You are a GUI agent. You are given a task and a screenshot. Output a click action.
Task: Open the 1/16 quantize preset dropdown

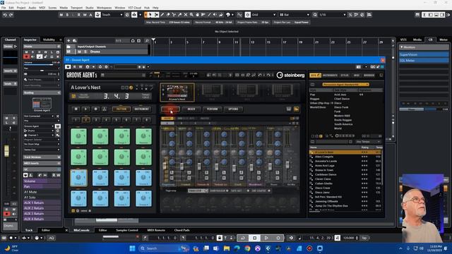coord(332,15)
